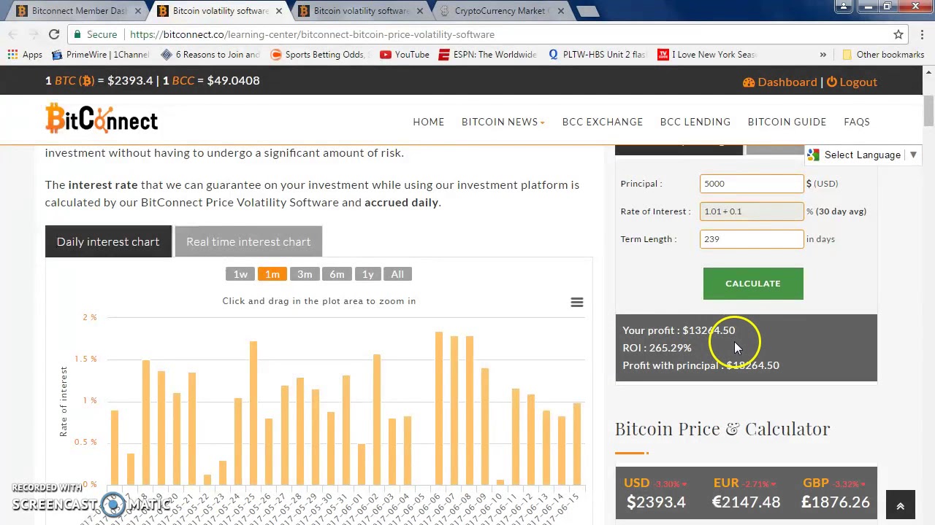Open the Select Language dropdown

pos(862,155)
